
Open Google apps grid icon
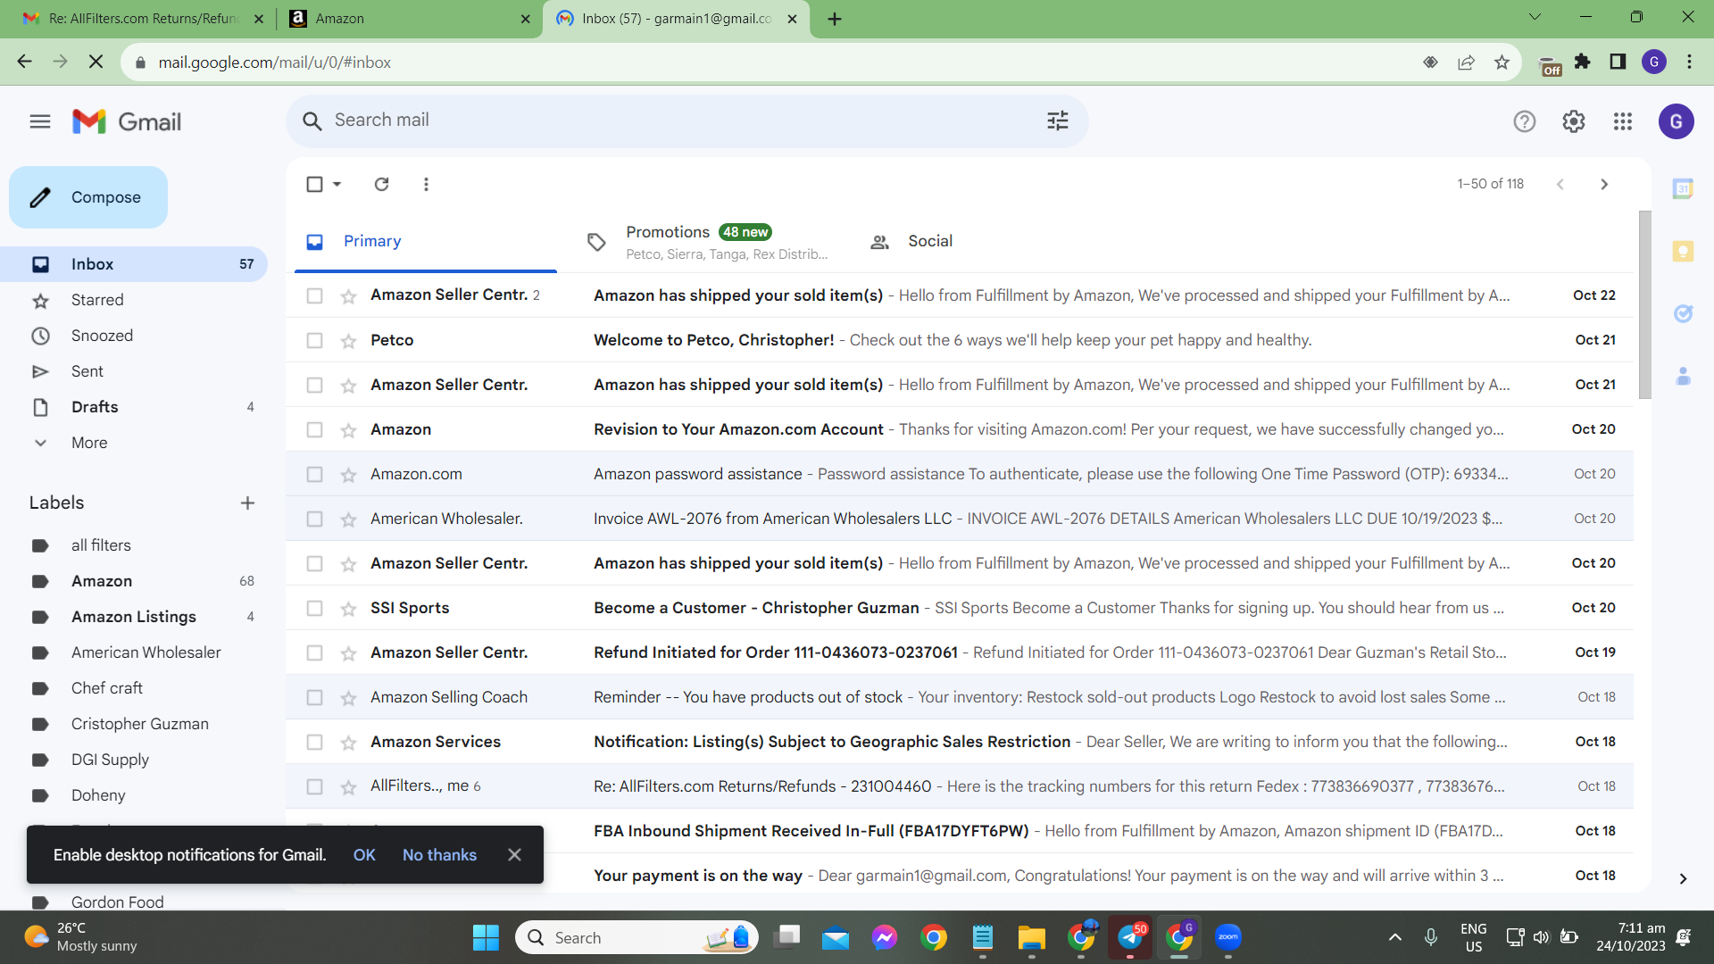[1623, 121]
